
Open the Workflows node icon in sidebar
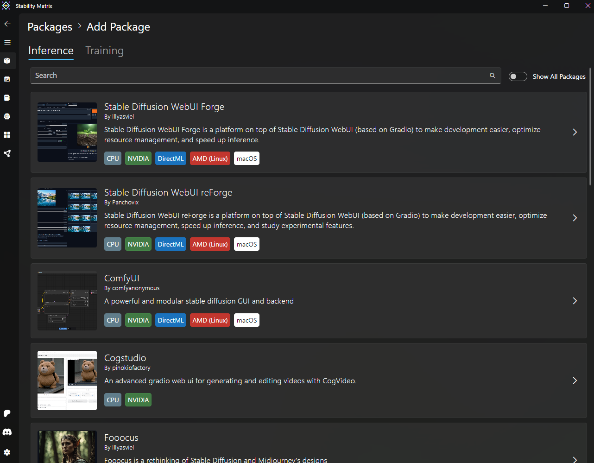pyautogui.click(x=7, y=153)
